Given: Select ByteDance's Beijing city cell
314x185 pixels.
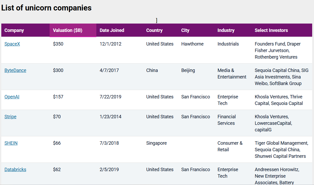Looking at the screenshot, I should 188,70.
